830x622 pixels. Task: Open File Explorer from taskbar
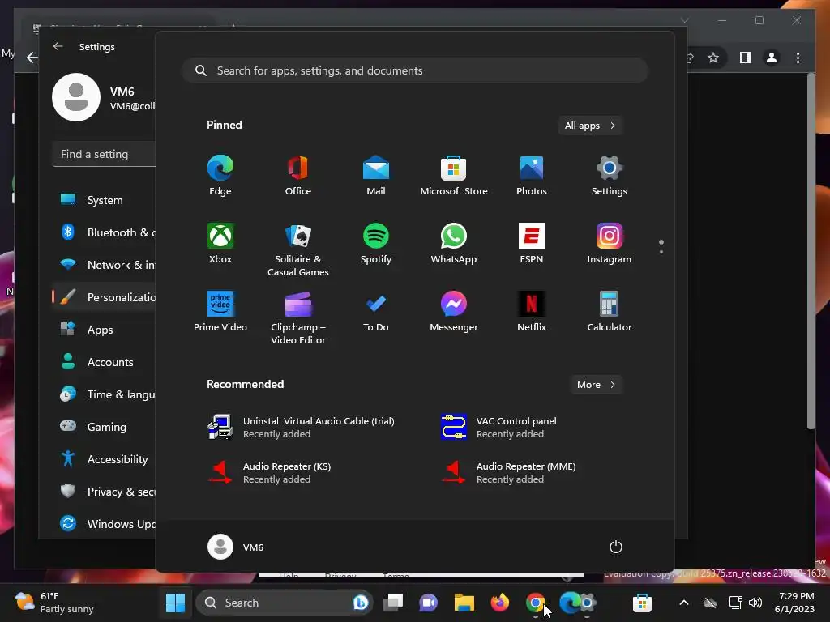pyautogui.click(x=464, y=603)
